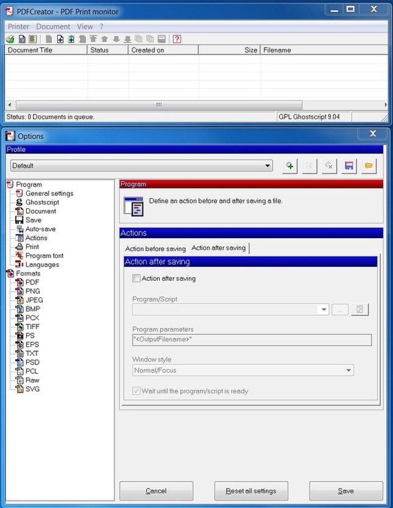
Task: Click the delete profile icon
Action: [x=329, y=166]
